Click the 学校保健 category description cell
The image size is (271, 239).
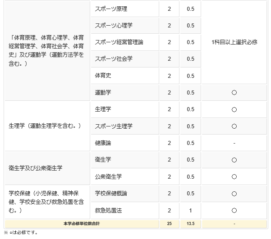click(x=47, y=202)
